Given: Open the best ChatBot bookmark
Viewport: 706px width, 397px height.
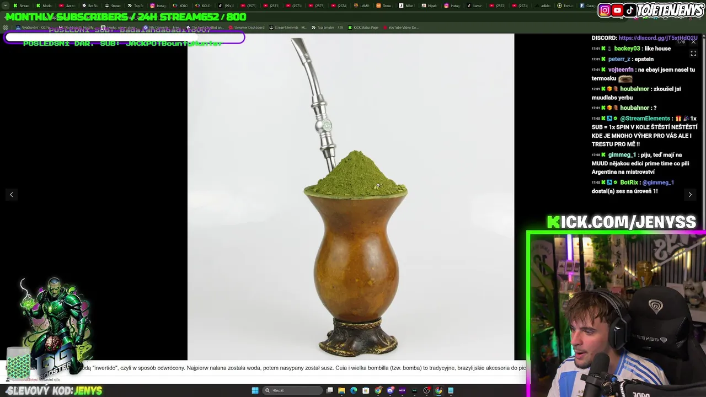Looking at the screenshot, I should tap(205, 28).
